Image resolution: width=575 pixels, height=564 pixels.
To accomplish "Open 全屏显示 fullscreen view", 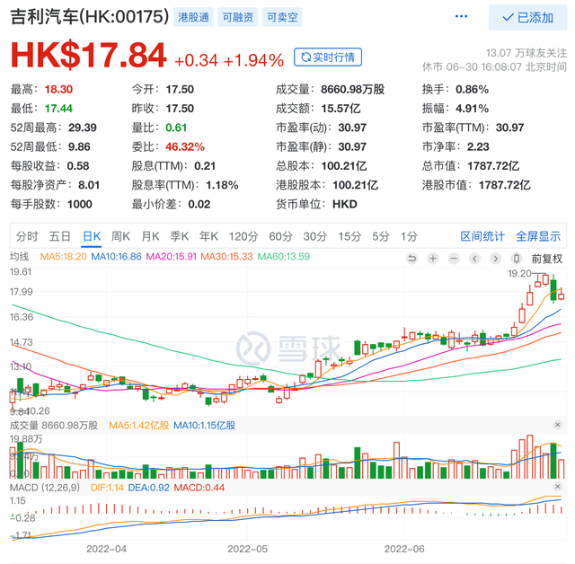I will [x=538, y=236].
